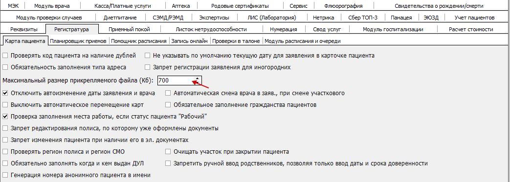Switch to Модуль расписания и очереди sub-tab
This screenshot has width=510, height=182.
pos(303,41)
